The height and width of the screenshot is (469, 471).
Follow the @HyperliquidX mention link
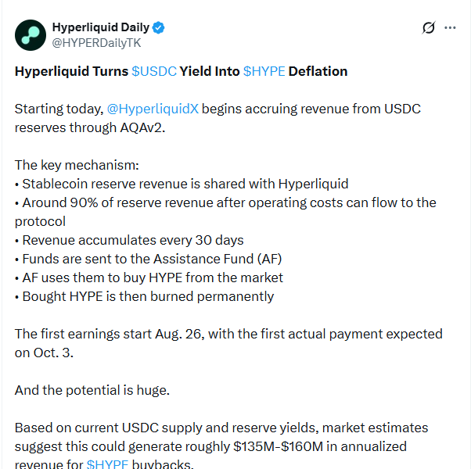[153, 109]
